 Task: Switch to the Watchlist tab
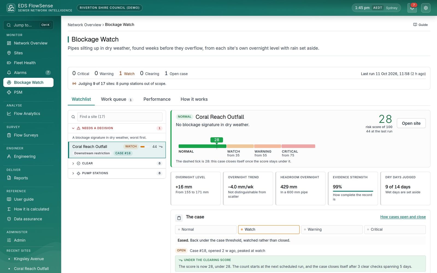(81, 99)
